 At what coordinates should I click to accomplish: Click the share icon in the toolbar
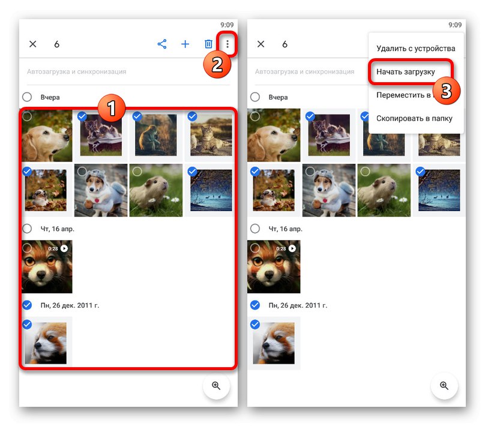pyautogui.click(x=161, y=44)
